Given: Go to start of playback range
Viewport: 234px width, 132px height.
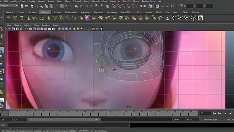Looking at the screenshot, I should coord(215,113).
